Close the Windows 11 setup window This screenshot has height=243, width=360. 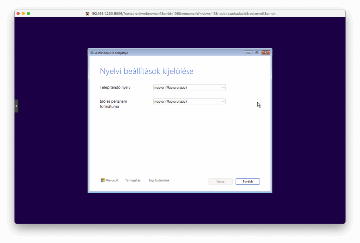pos(266,53)
